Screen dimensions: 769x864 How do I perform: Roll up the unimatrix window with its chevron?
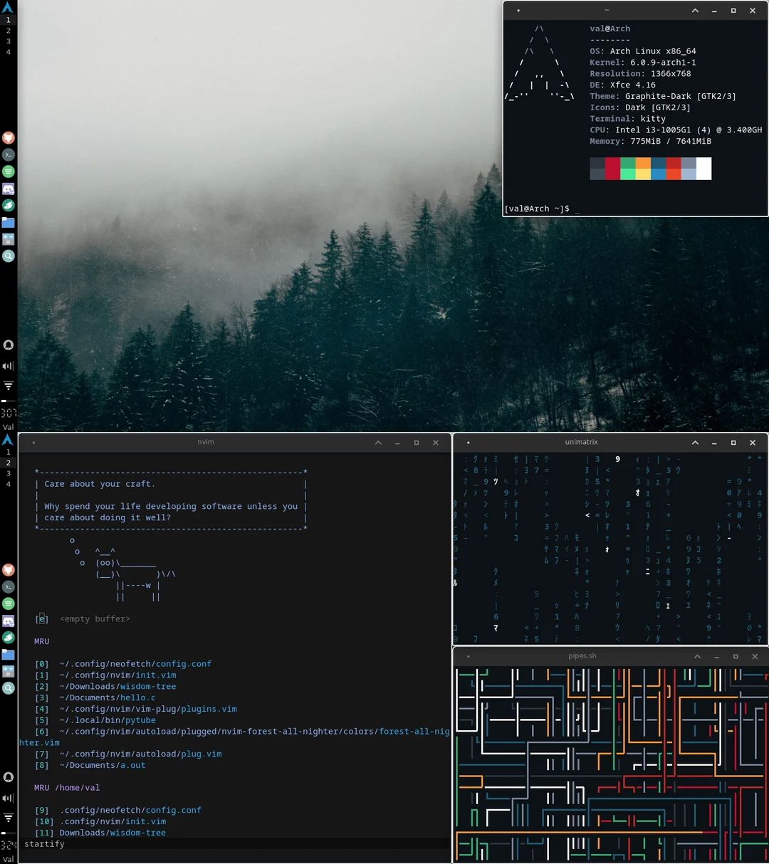click(x=694, y=442)
